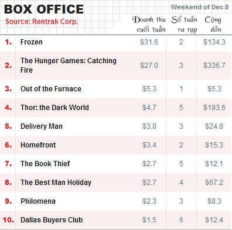The width and height of the screenshot is (232, 230).
Task: Select the $336.7 cumulative total cell
Action: [214, 66]
